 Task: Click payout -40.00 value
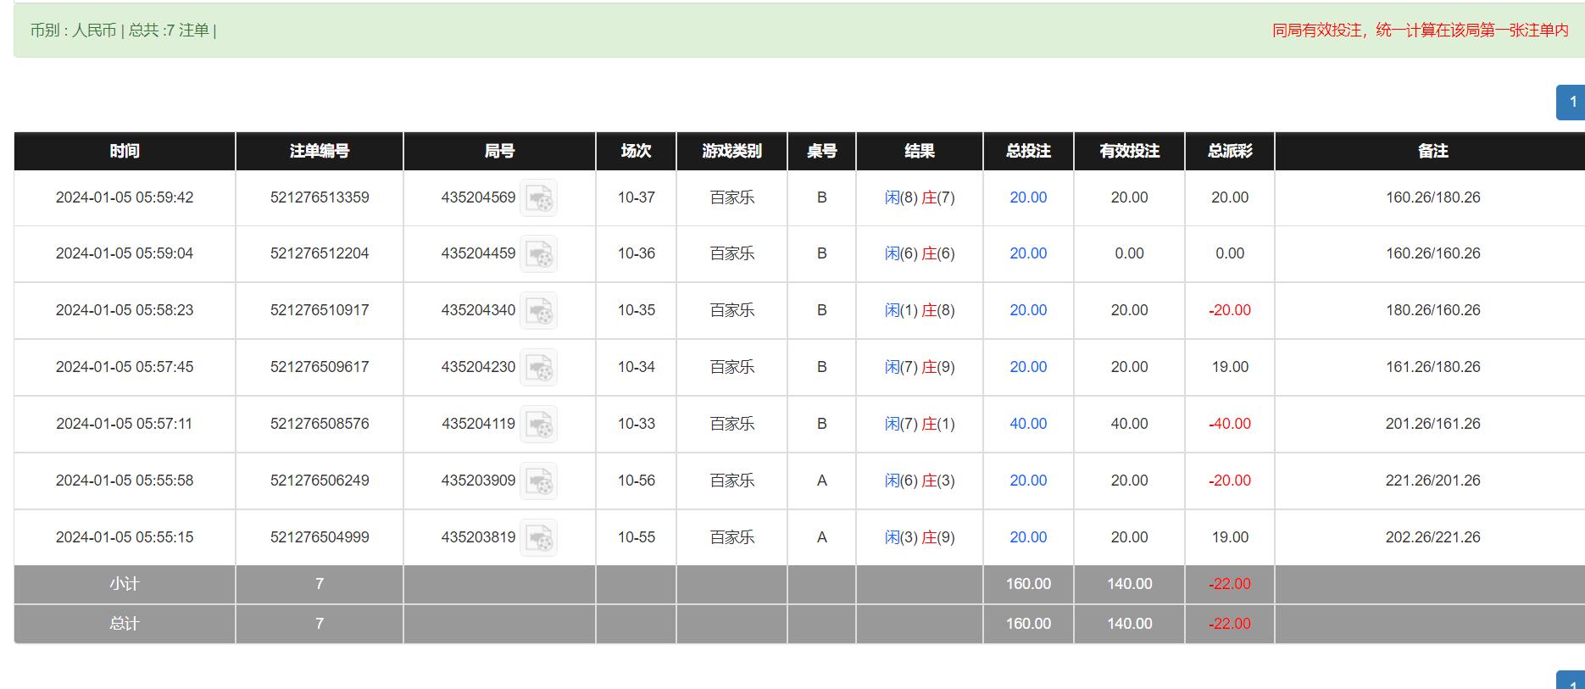point(1230,424)
